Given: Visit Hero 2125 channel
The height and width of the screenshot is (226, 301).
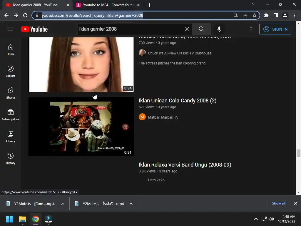Looking at the screenshot, I should (156, 180).
